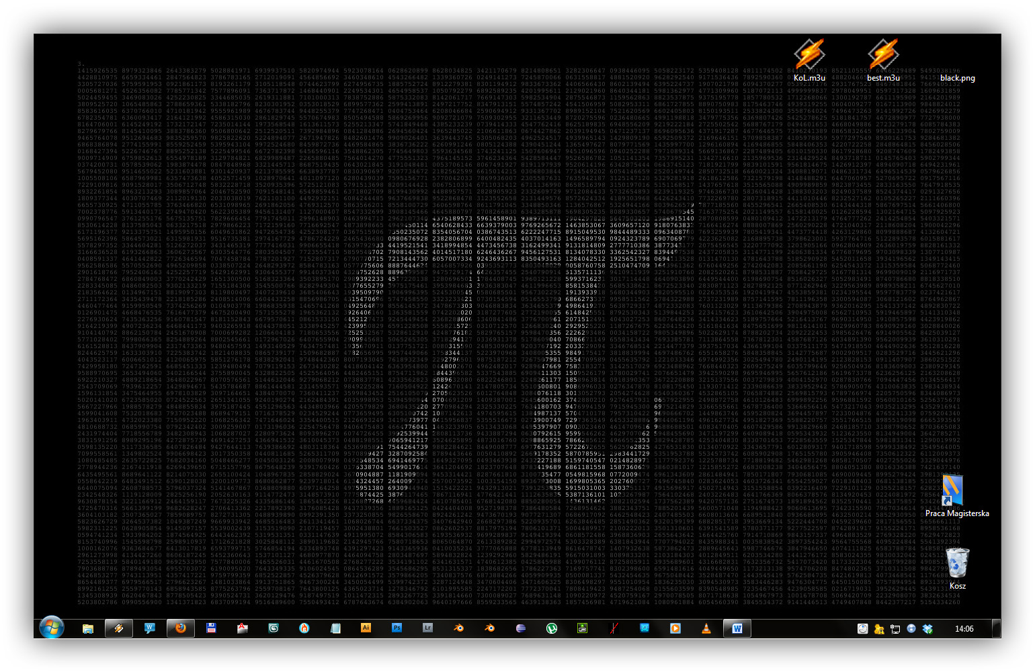The width and height of the screenshot is (1035, 672).
Task: Click the Dropbox icon in the system tray
Action: [927, 629]
